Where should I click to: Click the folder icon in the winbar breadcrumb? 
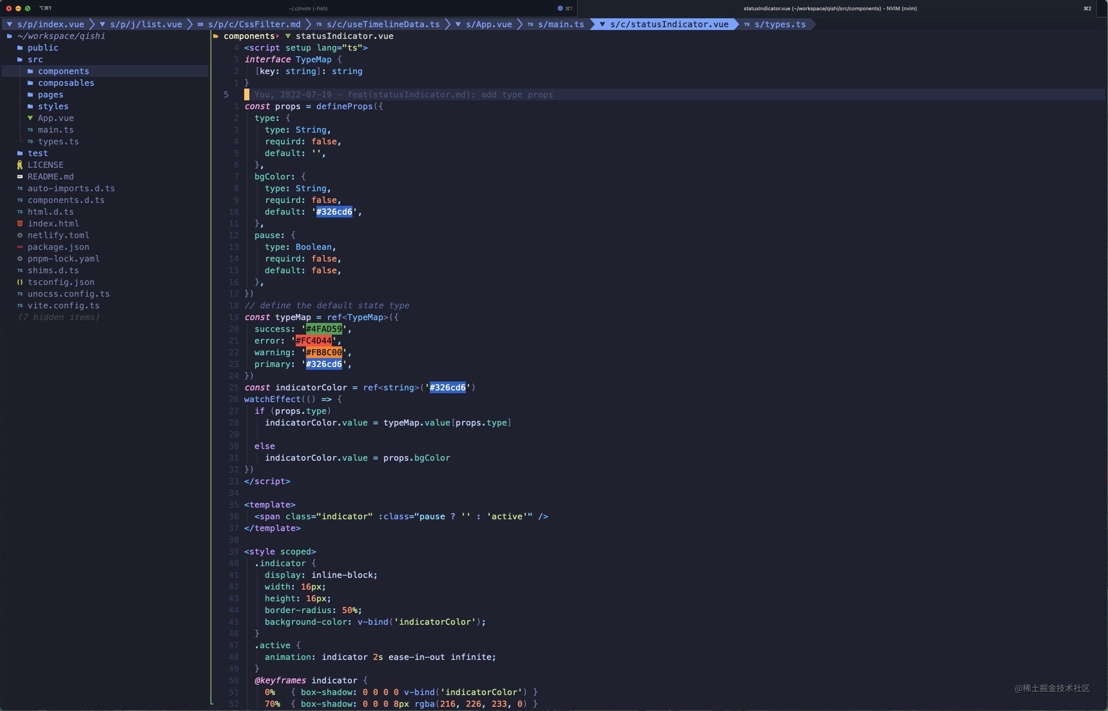[216, 36]
